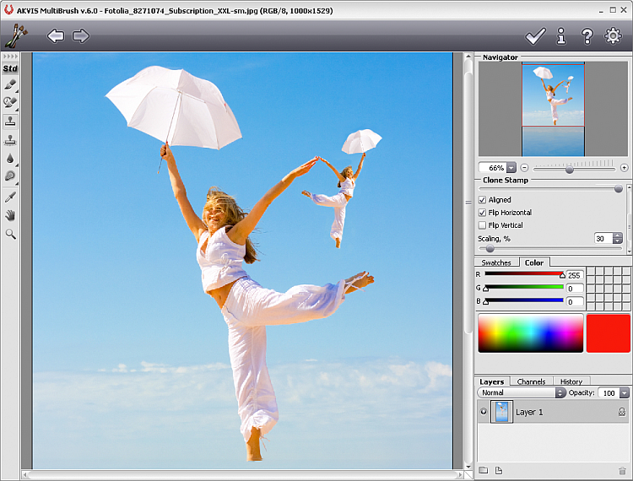Open the Swatches tab
This screenshot has width=633, height=481.
pyautogui.click(x=496, y=262)
